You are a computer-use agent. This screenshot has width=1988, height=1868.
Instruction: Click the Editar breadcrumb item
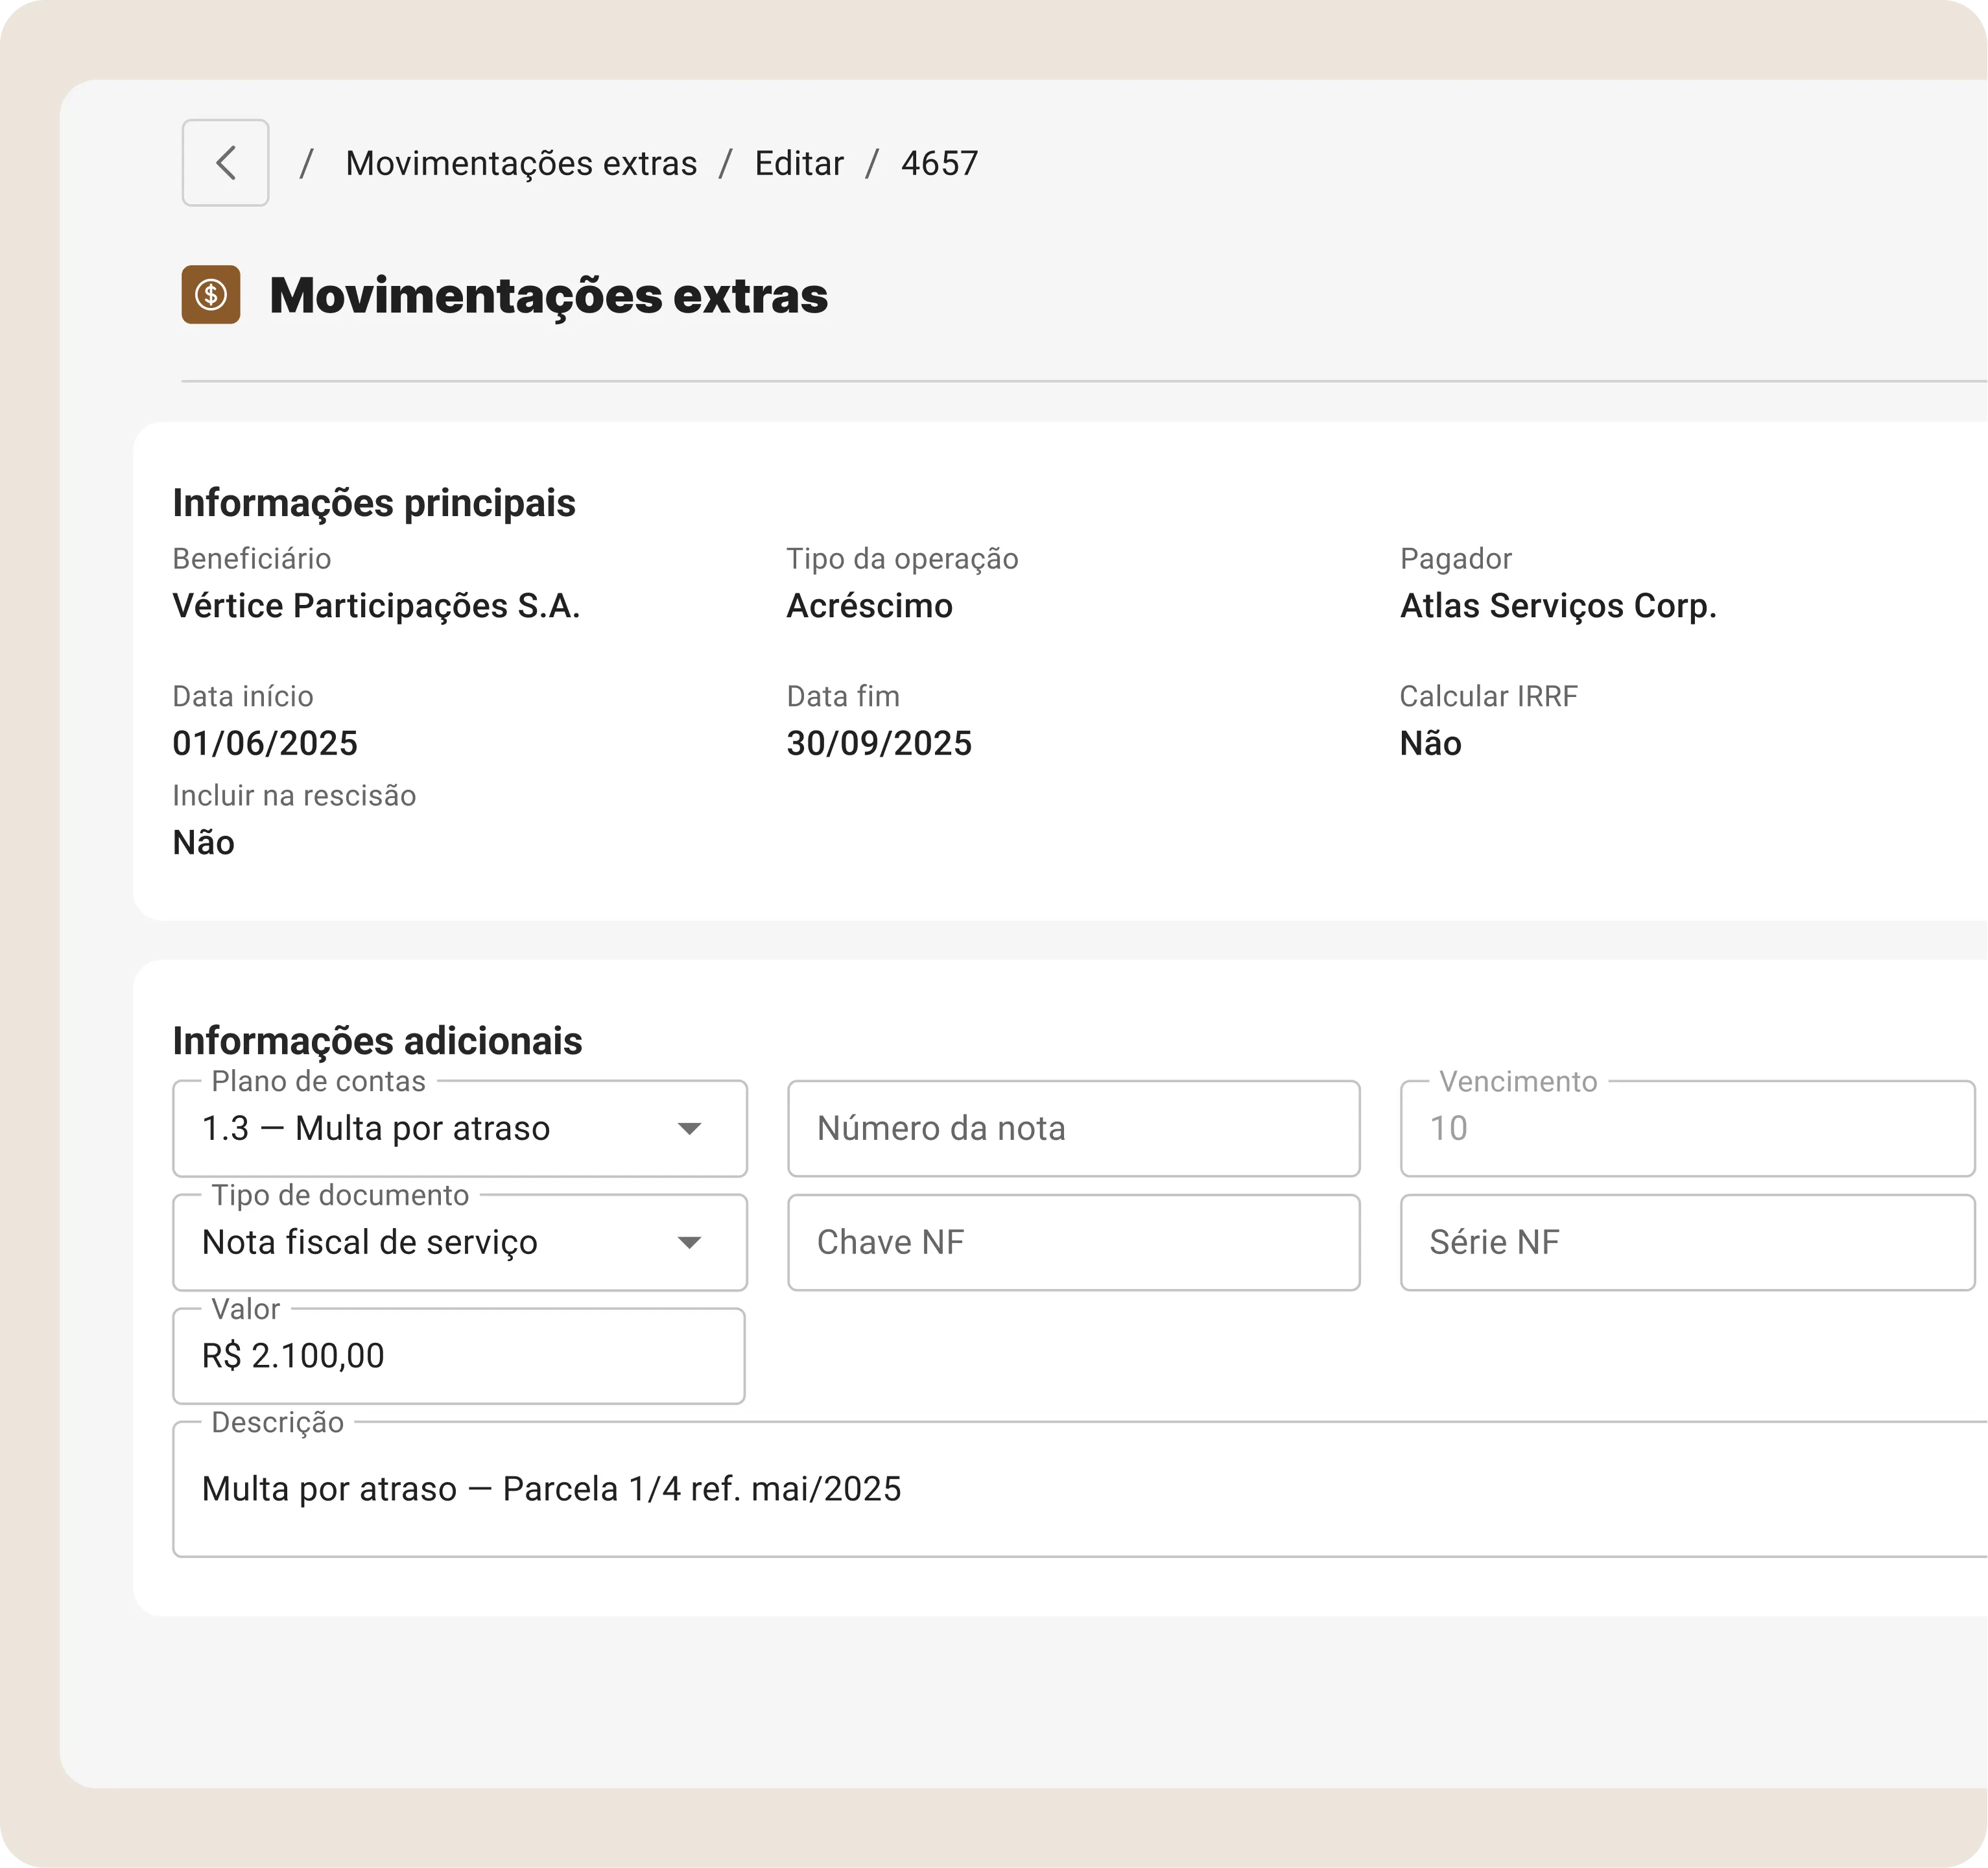click(x=798, y=163)
